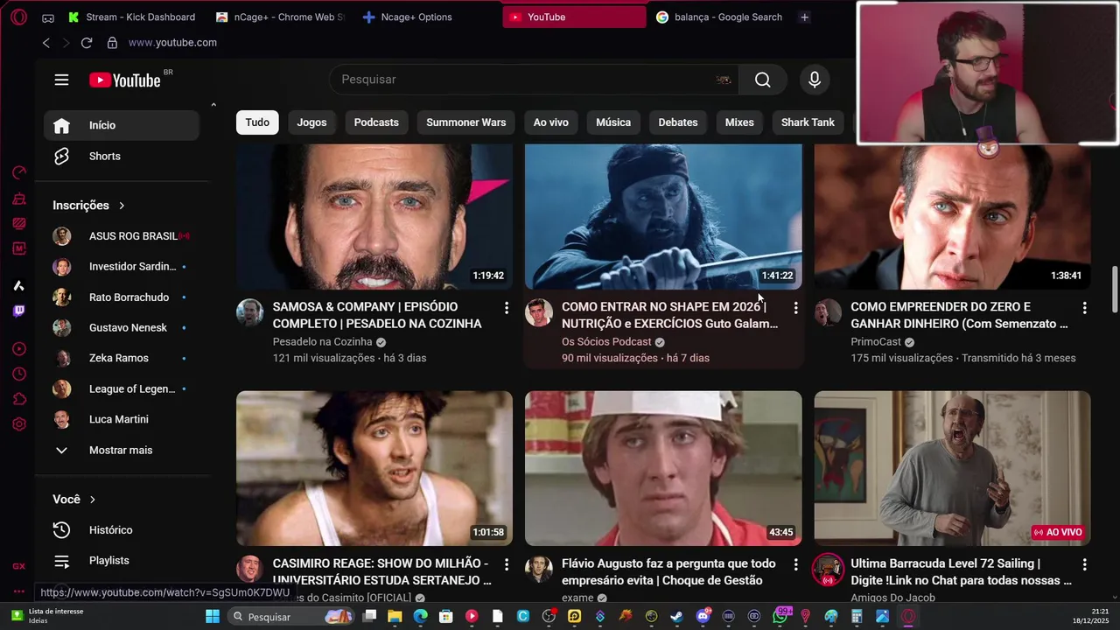Open the Opera GX main menu logo
Screen dimensions: 1120x630
coord(19,17)
